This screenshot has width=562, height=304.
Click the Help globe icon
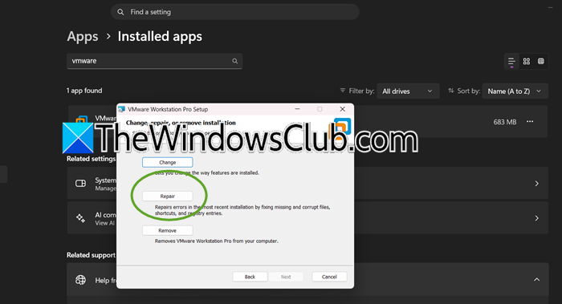[x=80, y=280]
